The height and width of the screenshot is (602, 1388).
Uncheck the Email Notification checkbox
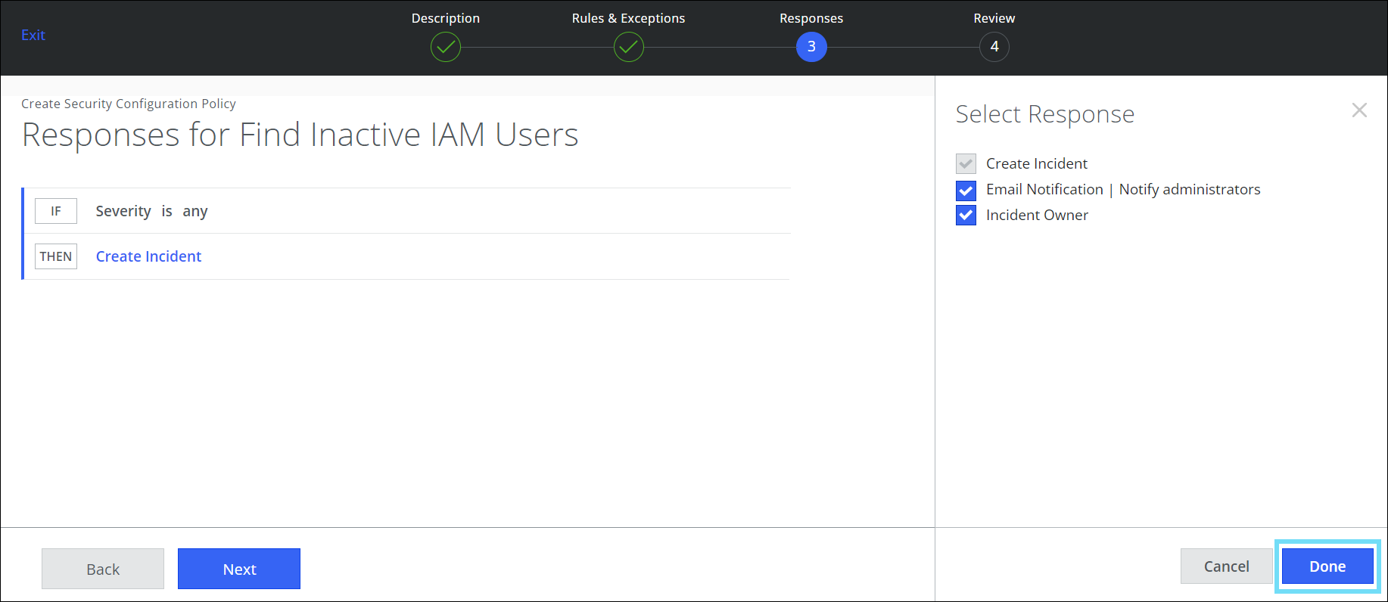(966, 190)
